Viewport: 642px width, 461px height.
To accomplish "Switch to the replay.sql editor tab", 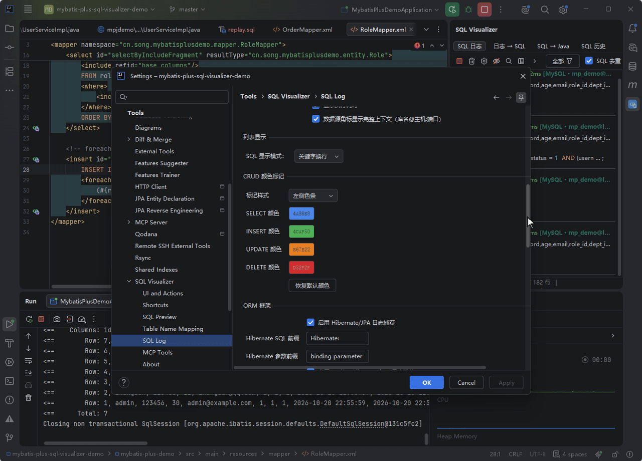I will pos(237,30).
